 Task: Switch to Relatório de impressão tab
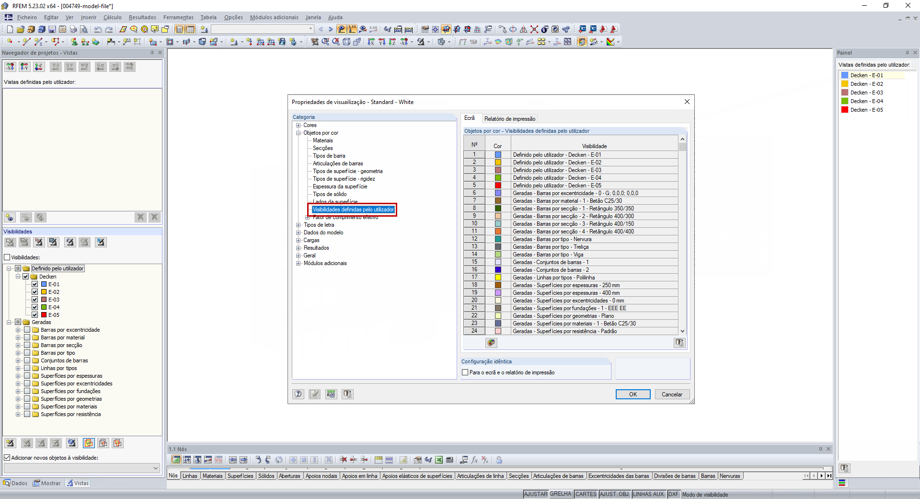(510, 119)
